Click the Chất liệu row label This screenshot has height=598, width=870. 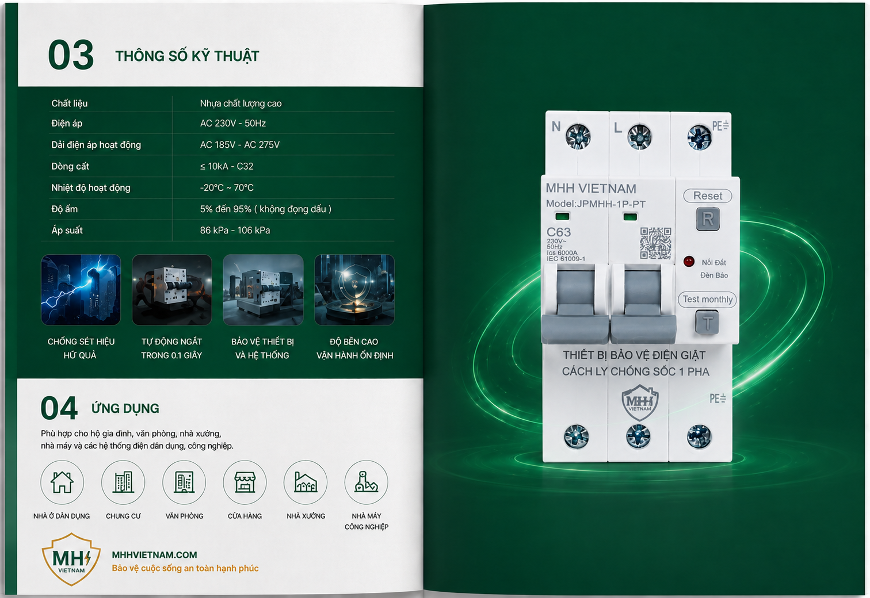click(x=70, y=103)
